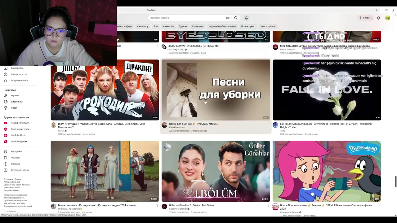Image resolution: width=397 pixels, height=223 pixels.
Task: Open Песни для уборки video thumbnail
Action: click(x=216, y=90)
